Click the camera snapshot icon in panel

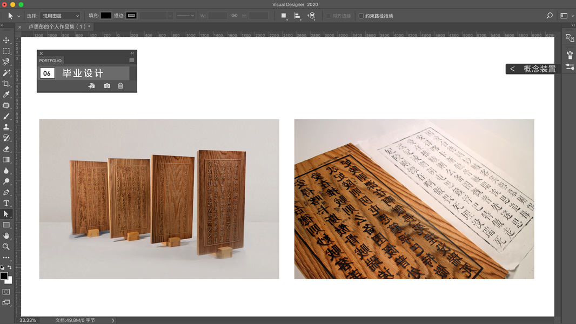[107, 86]
